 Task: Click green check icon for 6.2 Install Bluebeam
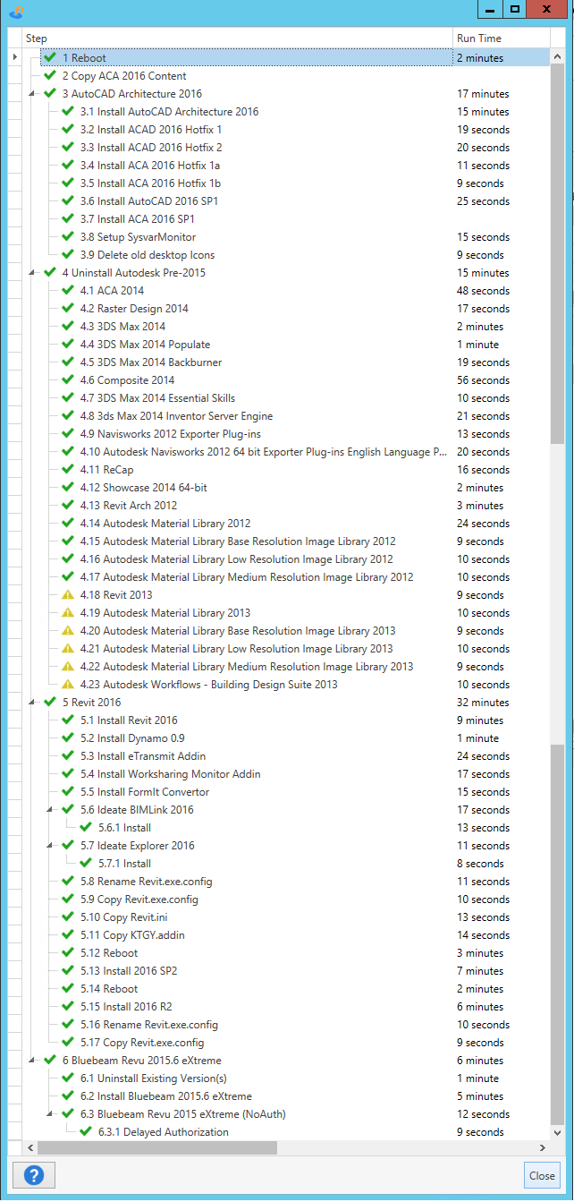click(x=68, y=1096)
